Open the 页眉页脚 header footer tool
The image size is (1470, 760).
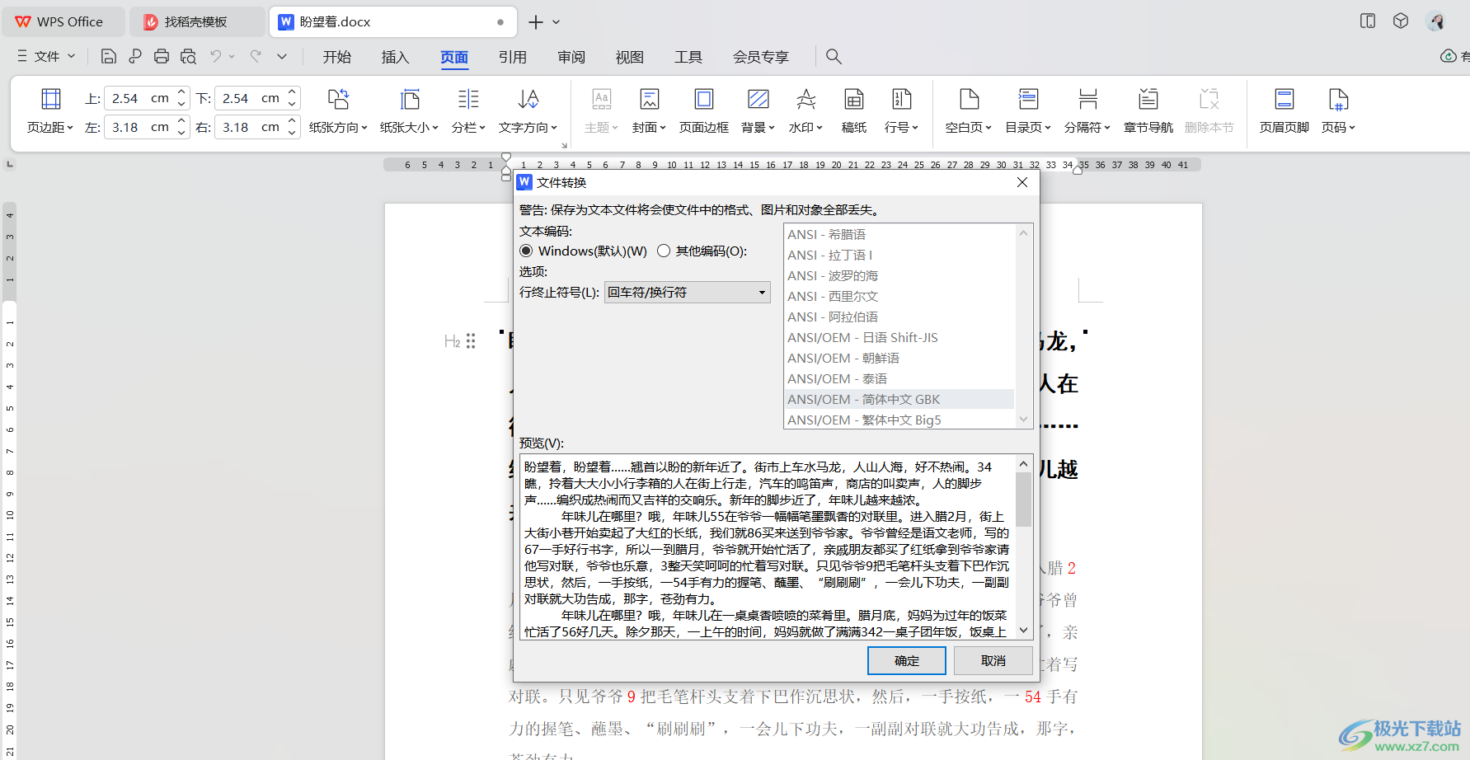pos(1284,110)
